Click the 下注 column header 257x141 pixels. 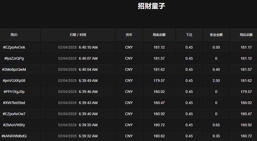(x=189, y=35)
